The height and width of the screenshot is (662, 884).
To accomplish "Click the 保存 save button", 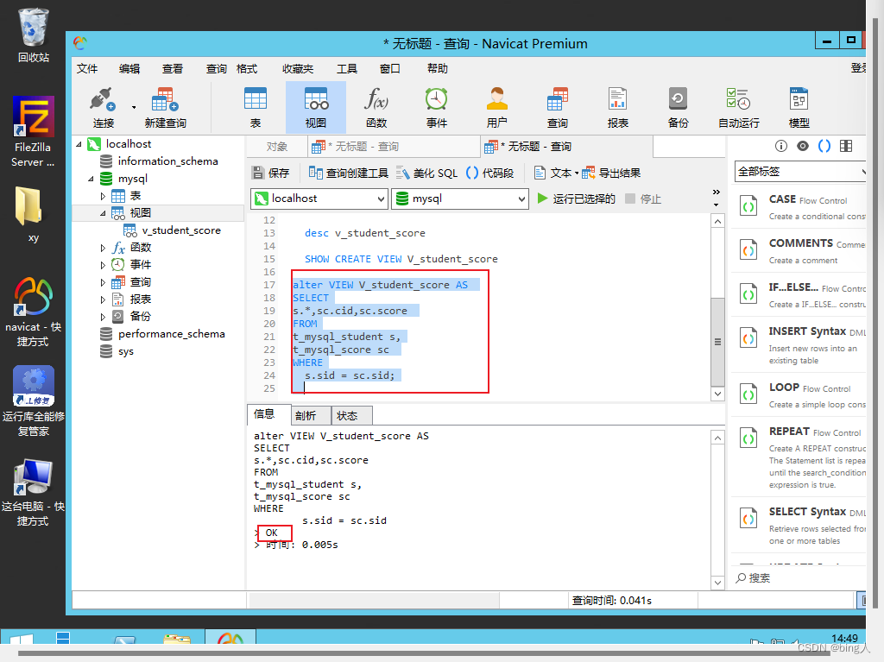I will (270, 173).
